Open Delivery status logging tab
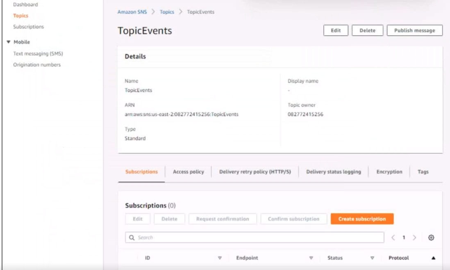 tap(334, 172)
